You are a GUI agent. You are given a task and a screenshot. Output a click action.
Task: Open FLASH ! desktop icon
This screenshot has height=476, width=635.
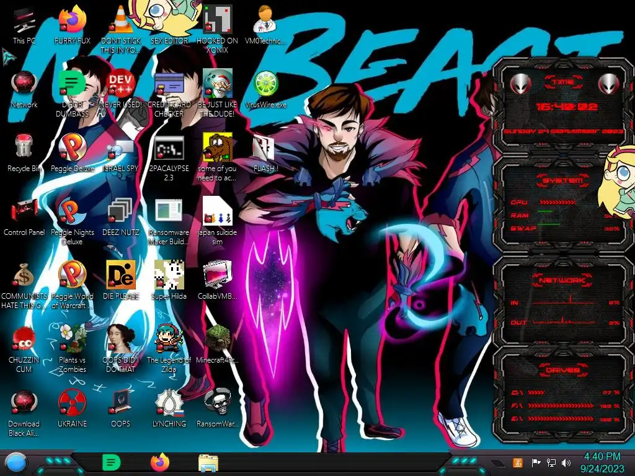[265, 154]
